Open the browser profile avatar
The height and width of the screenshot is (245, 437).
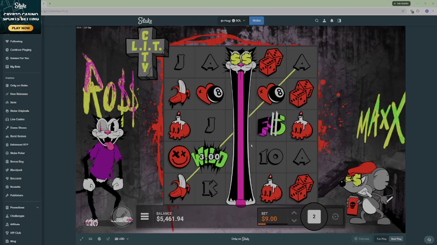tap(427, 11)
